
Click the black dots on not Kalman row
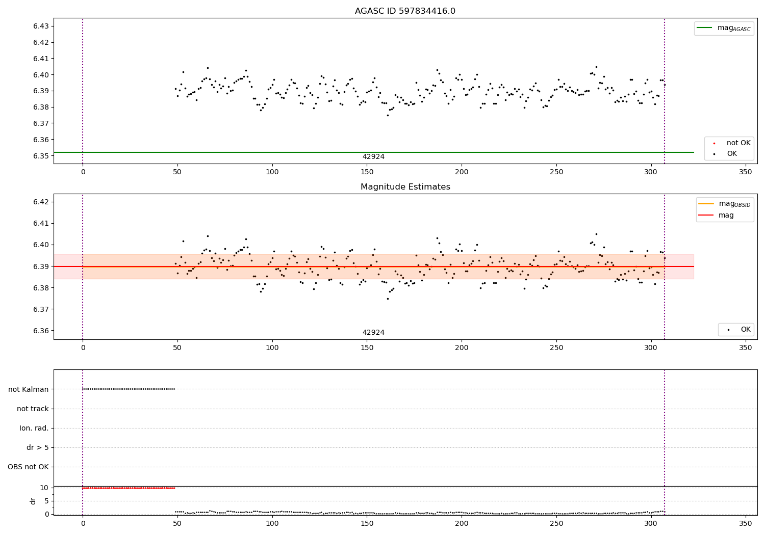129,389
